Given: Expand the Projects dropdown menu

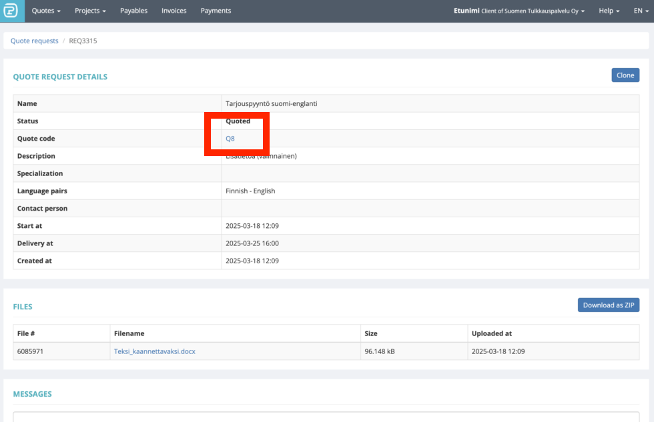Looking at the screenshot, I should point(90,11).
